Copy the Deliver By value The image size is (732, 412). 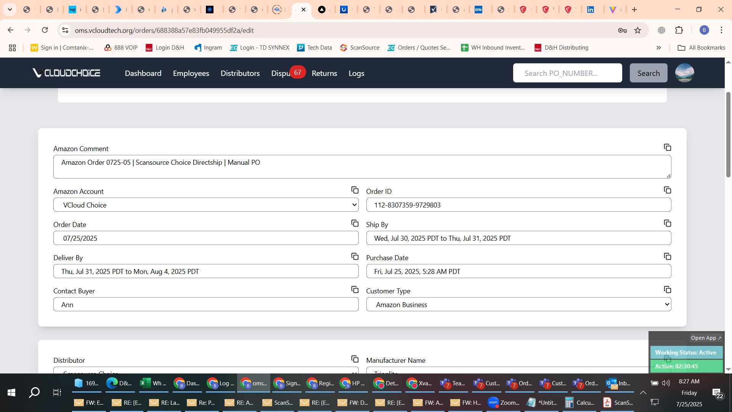pyautogui.click(x=355, y=256)
